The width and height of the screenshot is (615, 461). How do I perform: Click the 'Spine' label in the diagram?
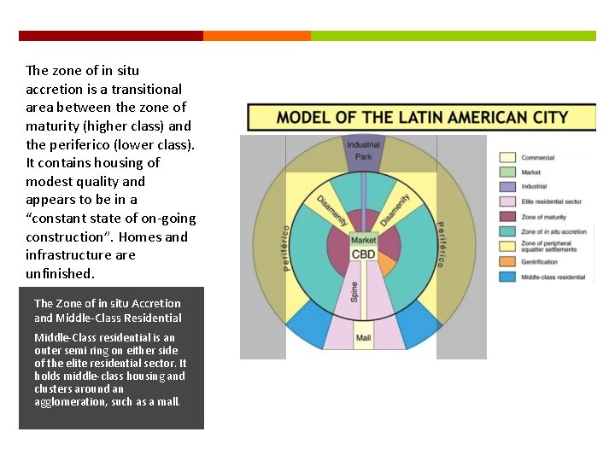354,292
